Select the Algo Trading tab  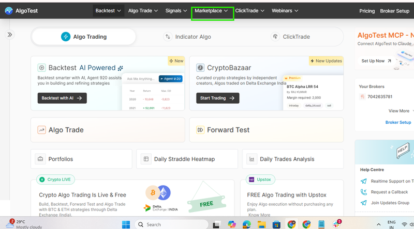coord(84,37)
